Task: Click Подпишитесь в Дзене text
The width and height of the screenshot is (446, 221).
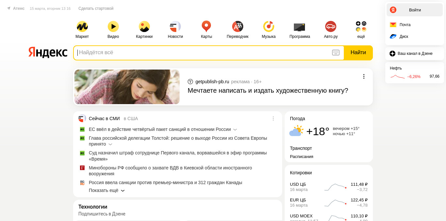Action: [x=102, y=214]
